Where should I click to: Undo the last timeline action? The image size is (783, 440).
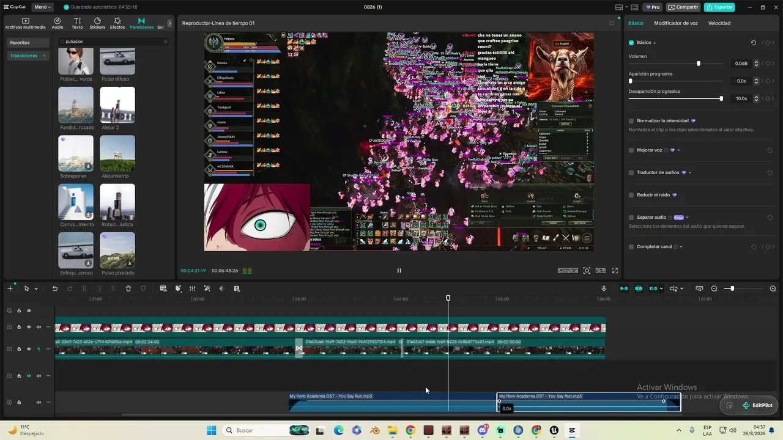54,288
